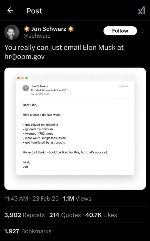Open the 11:43 AM post timestamp
The image size is (150, 241).
16,199
